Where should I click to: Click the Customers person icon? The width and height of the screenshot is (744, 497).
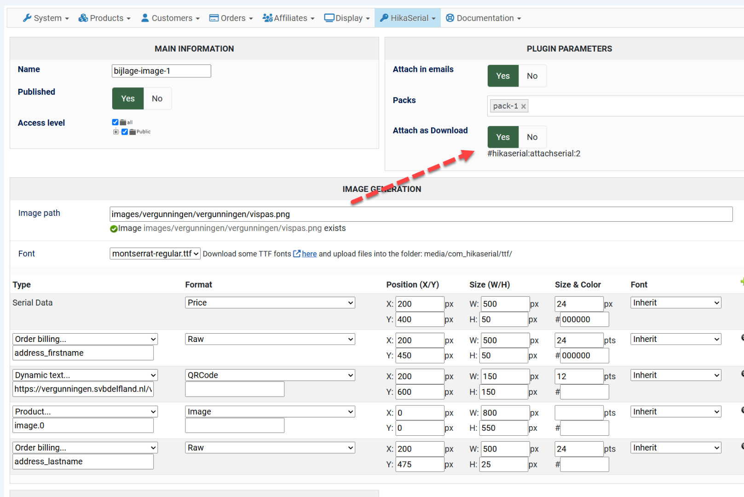pos(145,18)
